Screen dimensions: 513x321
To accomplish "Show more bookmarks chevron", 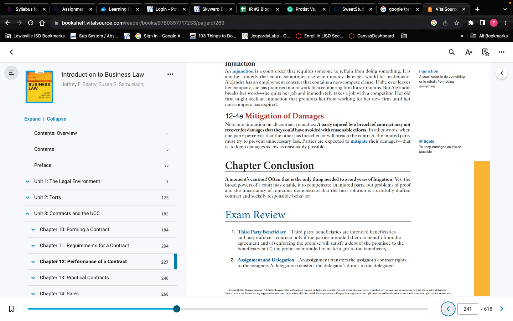I will coord(462,36).
